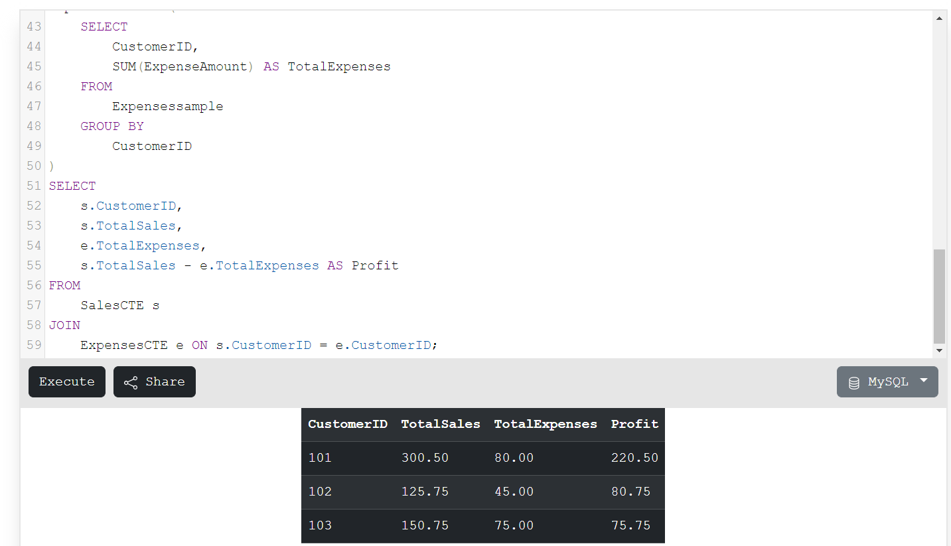Select line number 51 in the gutter
951x546 pixels.
(33, 186)
